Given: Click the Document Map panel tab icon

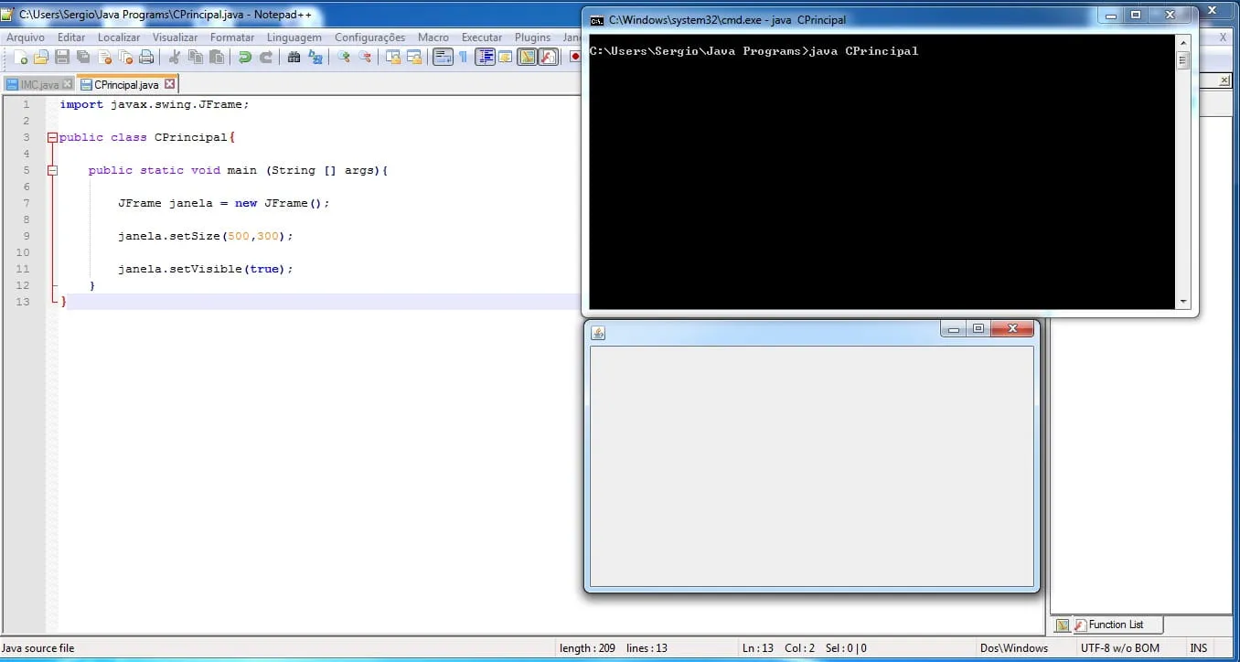Looking at the screenshot, I should (1062, 625).
